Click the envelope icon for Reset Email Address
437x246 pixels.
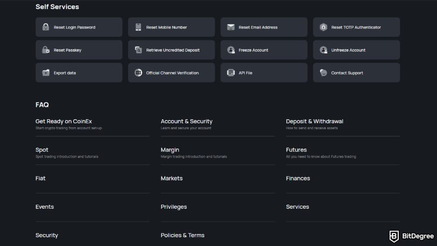[231, 27]
